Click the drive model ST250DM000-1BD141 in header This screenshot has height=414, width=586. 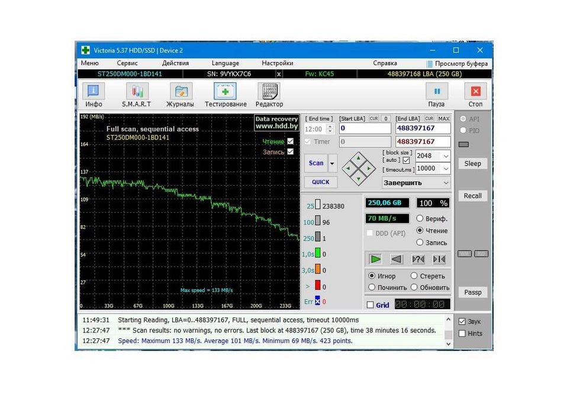click(x=130, y=74)
